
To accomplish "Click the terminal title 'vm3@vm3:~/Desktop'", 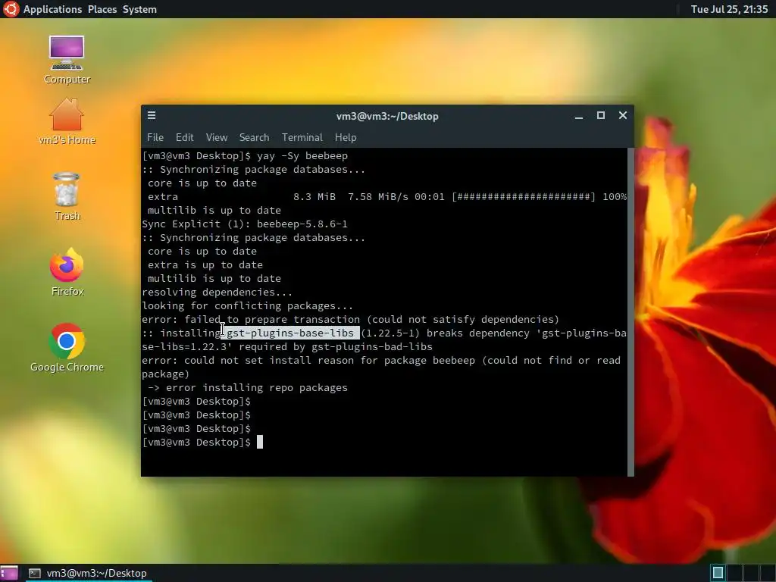I will [387, 116].
